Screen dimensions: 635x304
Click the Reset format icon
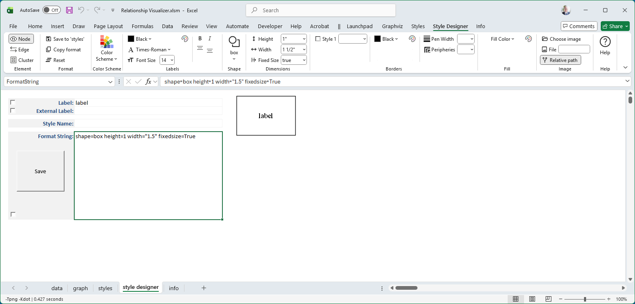49,60
